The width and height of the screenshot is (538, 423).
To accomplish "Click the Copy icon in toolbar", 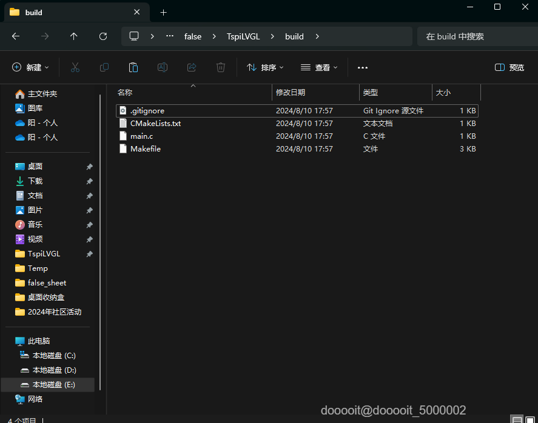I will [x=104, y=67].
